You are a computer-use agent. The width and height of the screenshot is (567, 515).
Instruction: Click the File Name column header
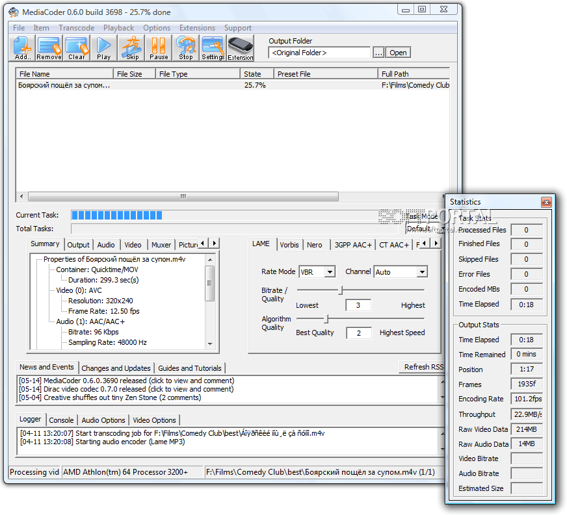(x=65, y=74)
